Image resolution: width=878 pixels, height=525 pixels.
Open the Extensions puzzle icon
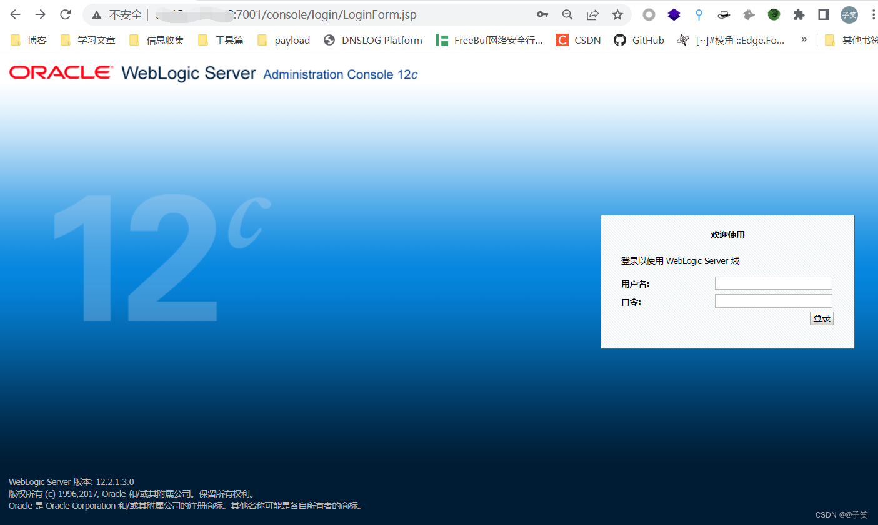(x=799, y=14)
